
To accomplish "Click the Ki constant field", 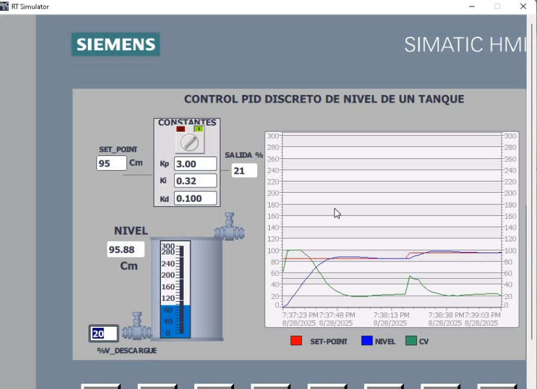I will pos(195,181).
